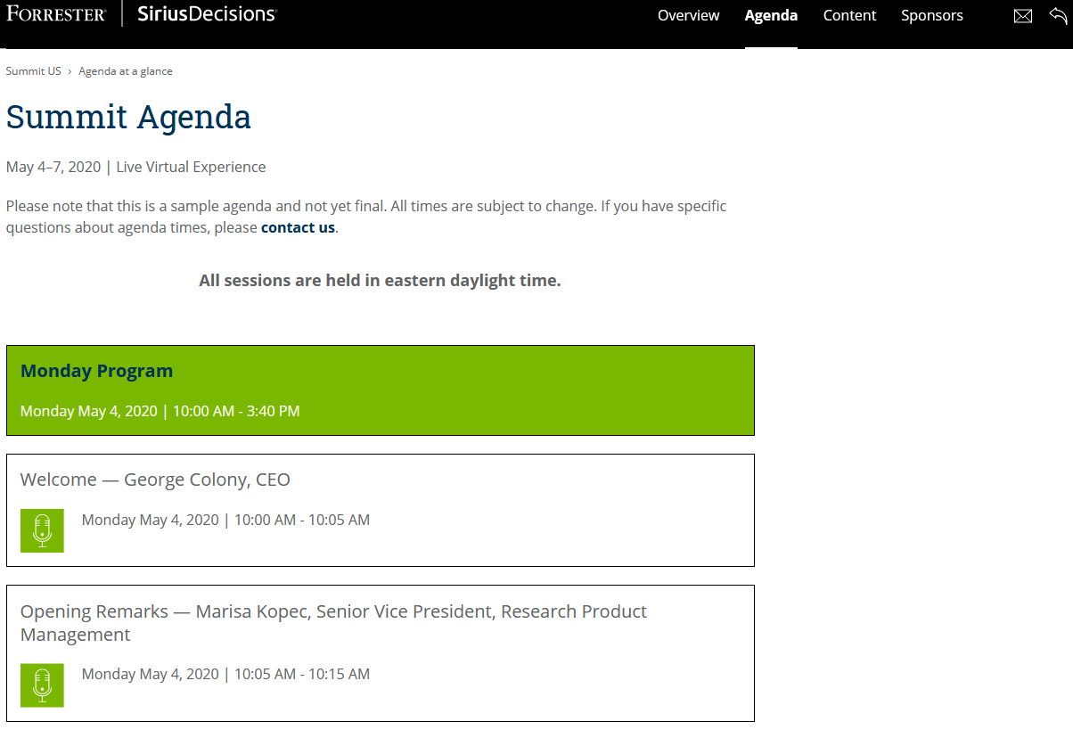
Task: Go to the Content menu item
Action: tap(849, 16)
